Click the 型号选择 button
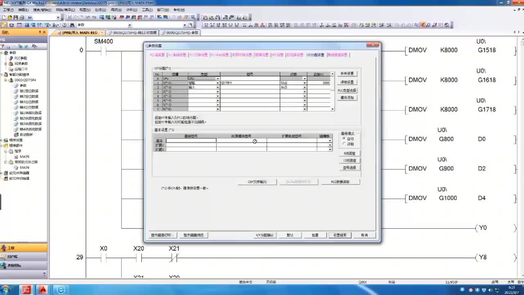524x295 pixels. tap(350, 168)
